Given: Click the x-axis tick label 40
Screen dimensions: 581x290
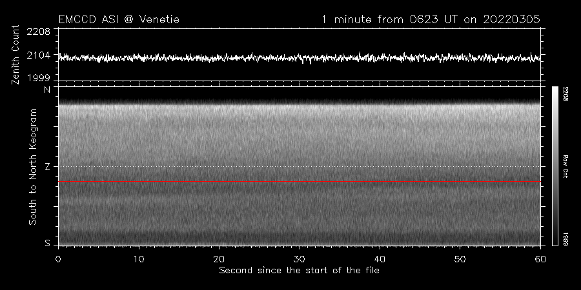Looking at the screenshot, I should pyautogui.click(x=380, y=259).
